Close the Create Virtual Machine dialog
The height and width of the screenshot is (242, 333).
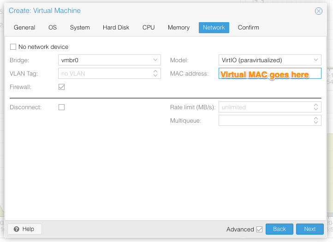coord(318,11)
